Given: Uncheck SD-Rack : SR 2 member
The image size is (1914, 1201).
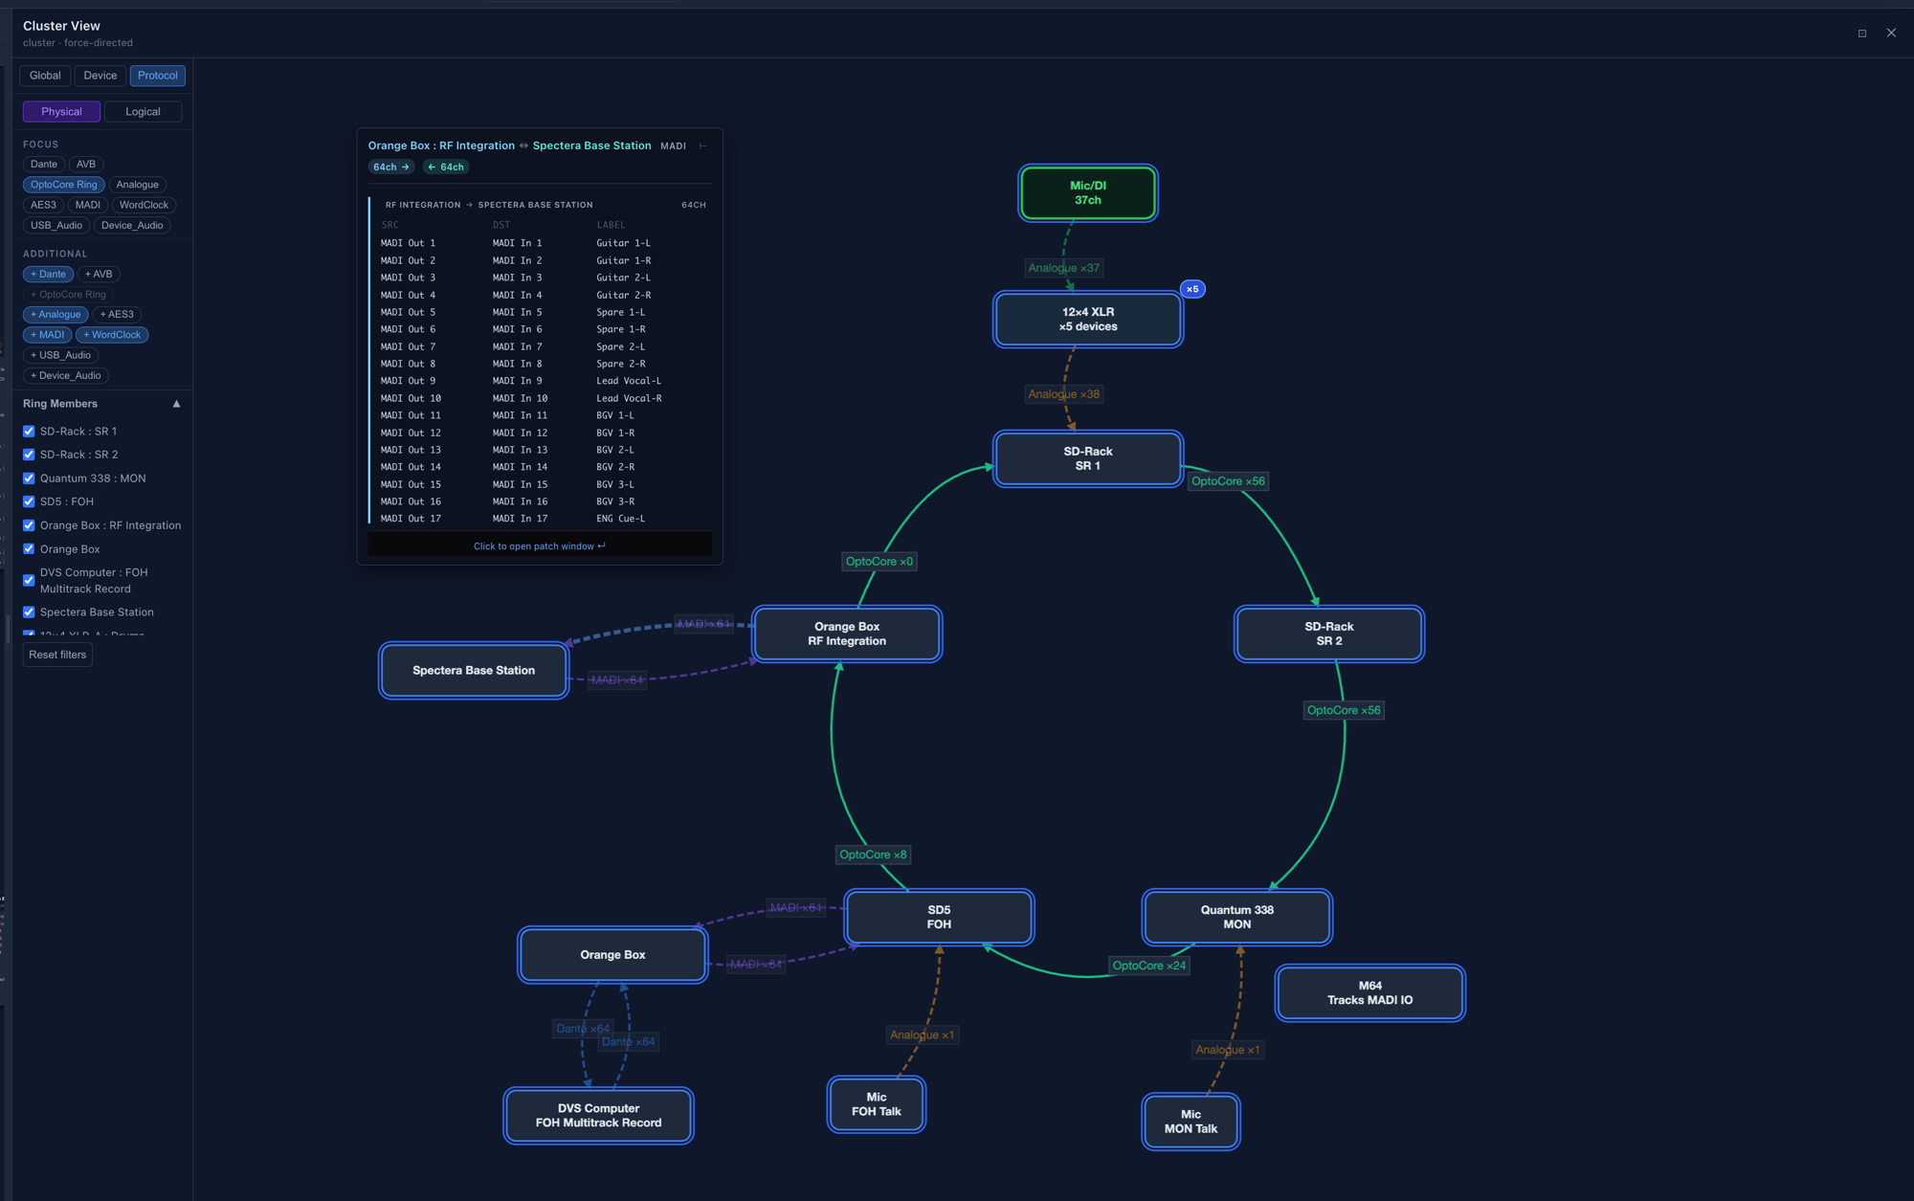Looking at the screenshot, I should click(29, 455).
